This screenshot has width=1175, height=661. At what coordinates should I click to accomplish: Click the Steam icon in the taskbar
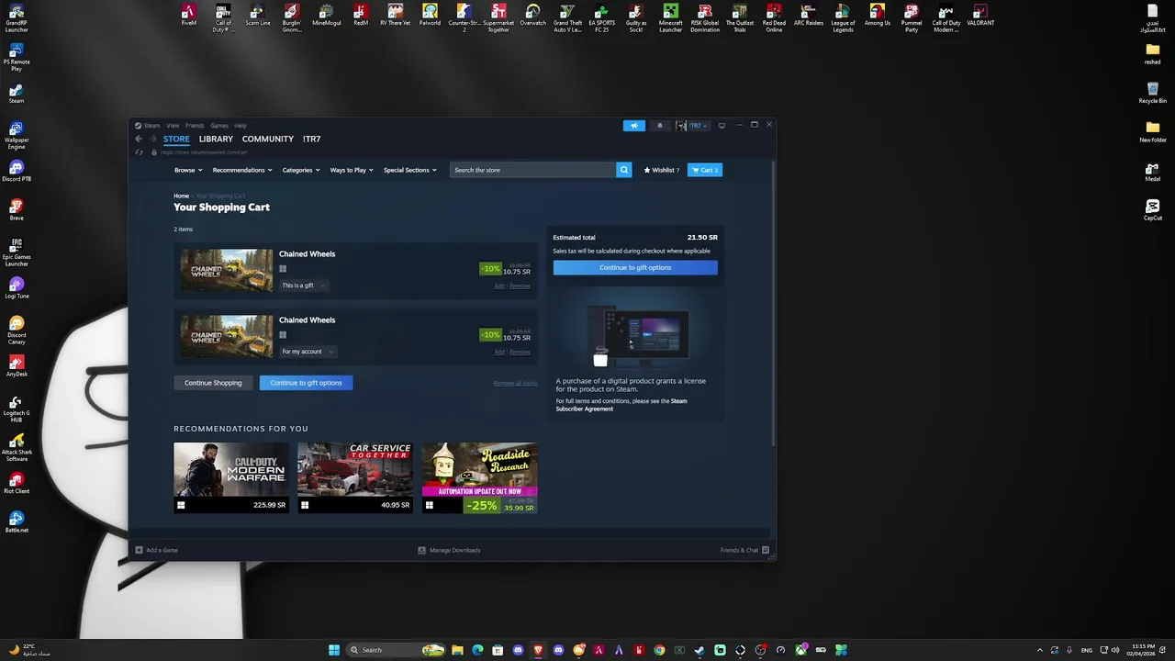pyautogui.click(x=699, y=650)
